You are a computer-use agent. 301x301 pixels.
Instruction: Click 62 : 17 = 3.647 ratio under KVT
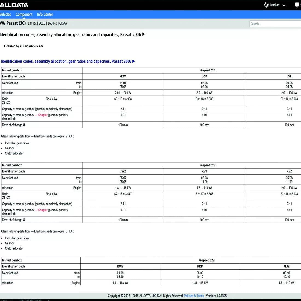204,194
